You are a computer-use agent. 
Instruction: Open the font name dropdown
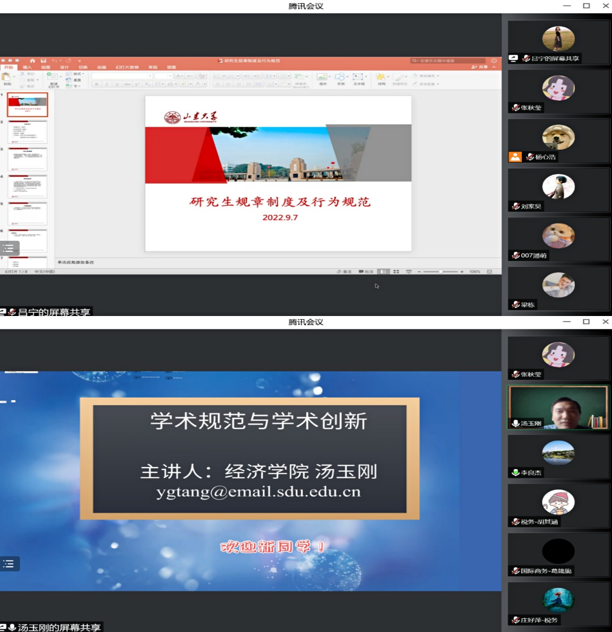(122, 76)
